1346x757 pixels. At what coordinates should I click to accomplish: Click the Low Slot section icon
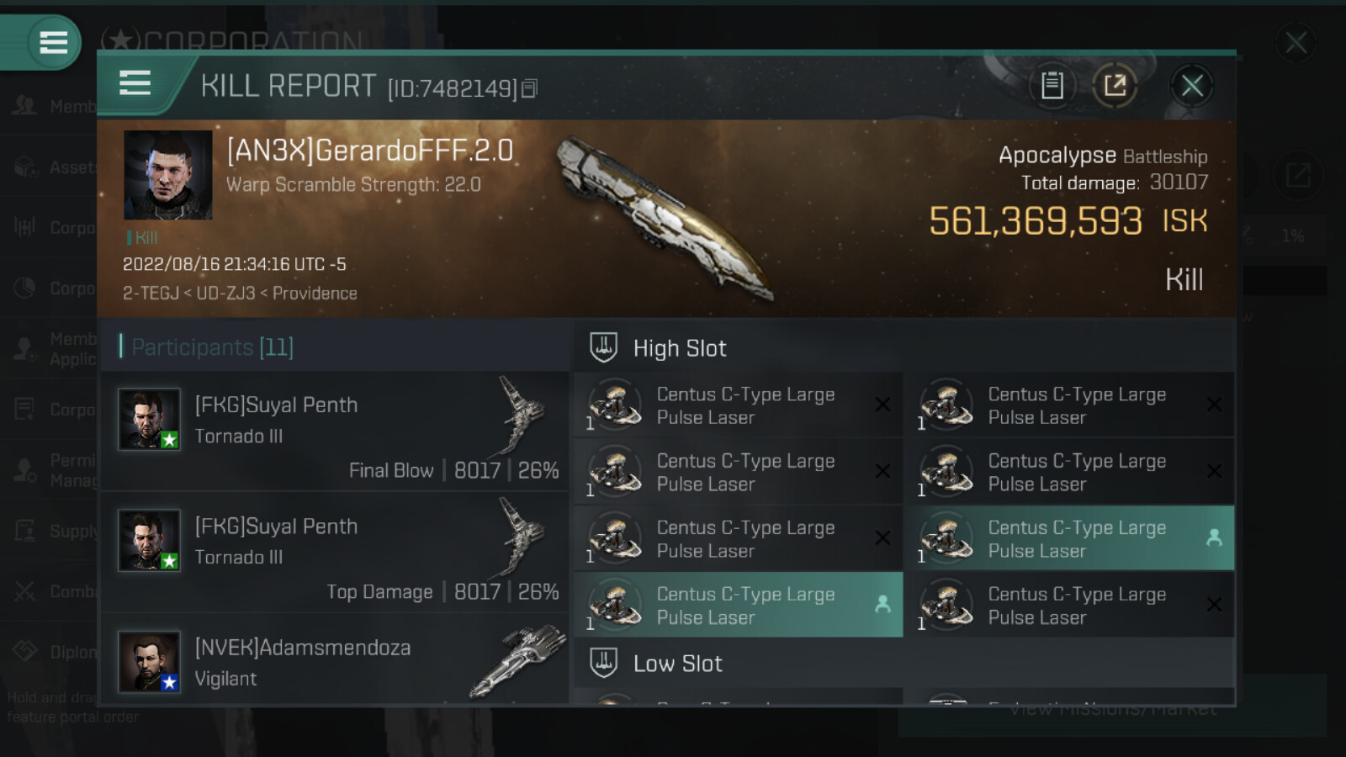pos(603,663)
